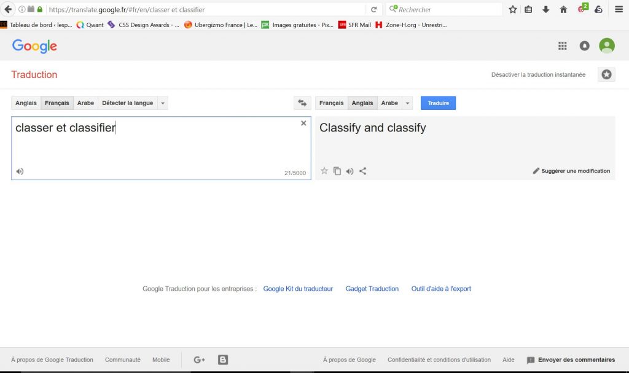Image resolution: width=629 pixels, height=373 pixels.
Task: Share the translated text
Action: [x=362, y=171]
